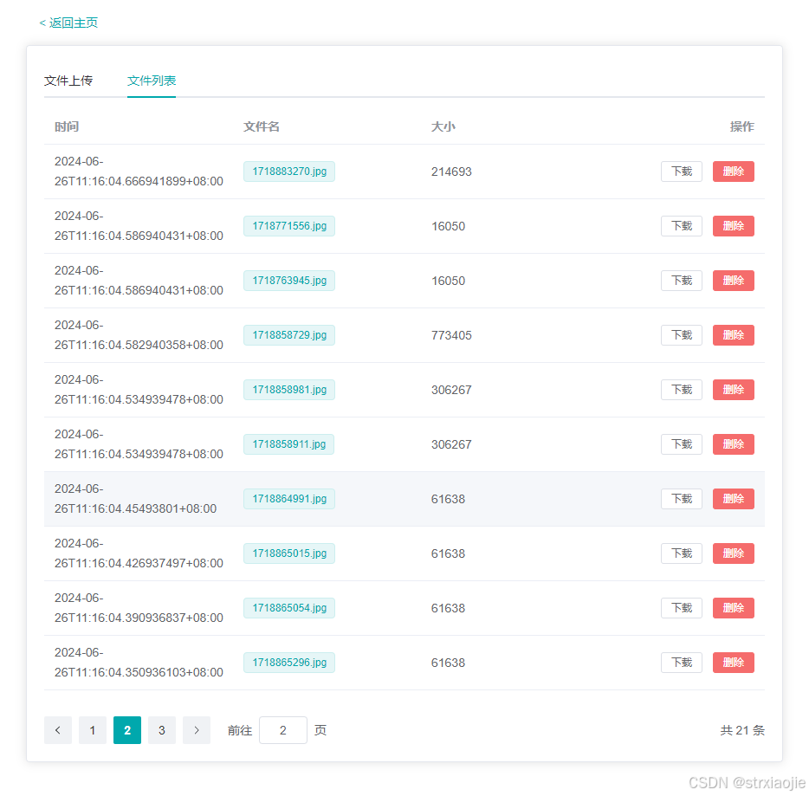Select page 2 in pagination
The height and width of the screenshot is (796, 809).
(126, 730)
